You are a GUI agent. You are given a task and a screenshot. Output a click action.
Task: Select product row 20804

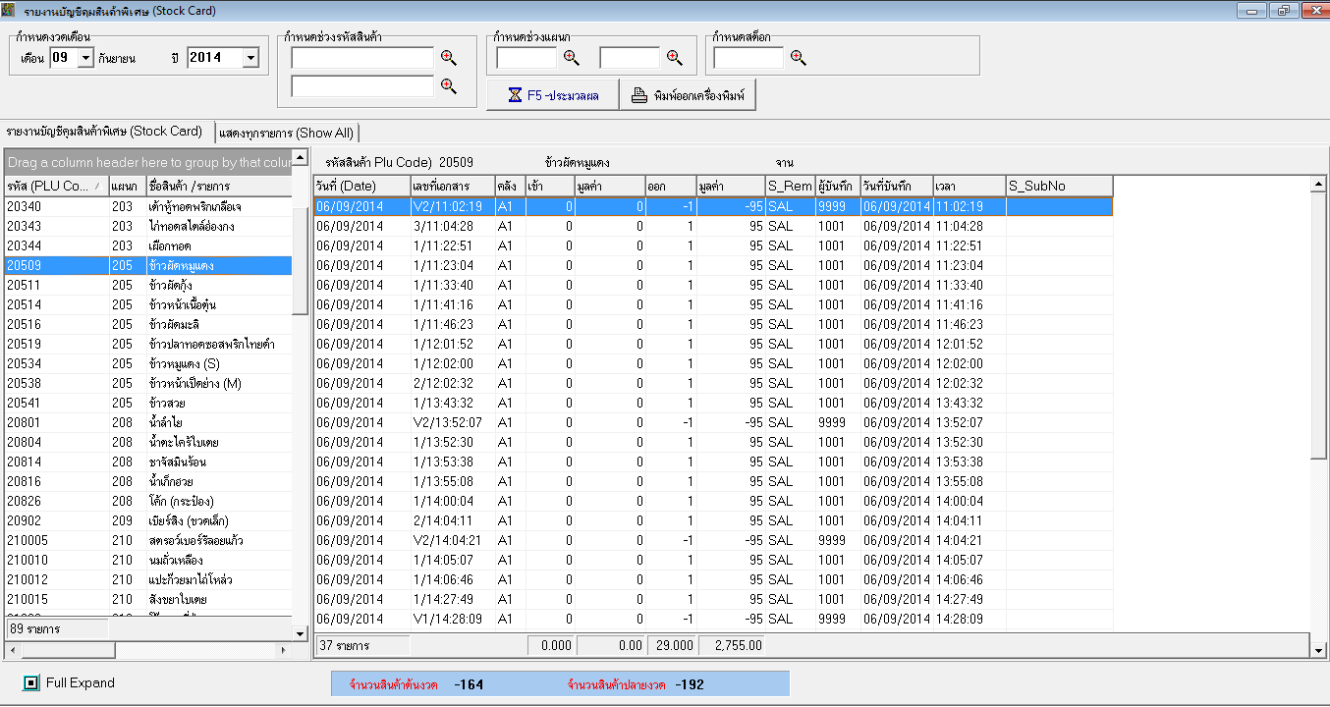pos(148,442)
